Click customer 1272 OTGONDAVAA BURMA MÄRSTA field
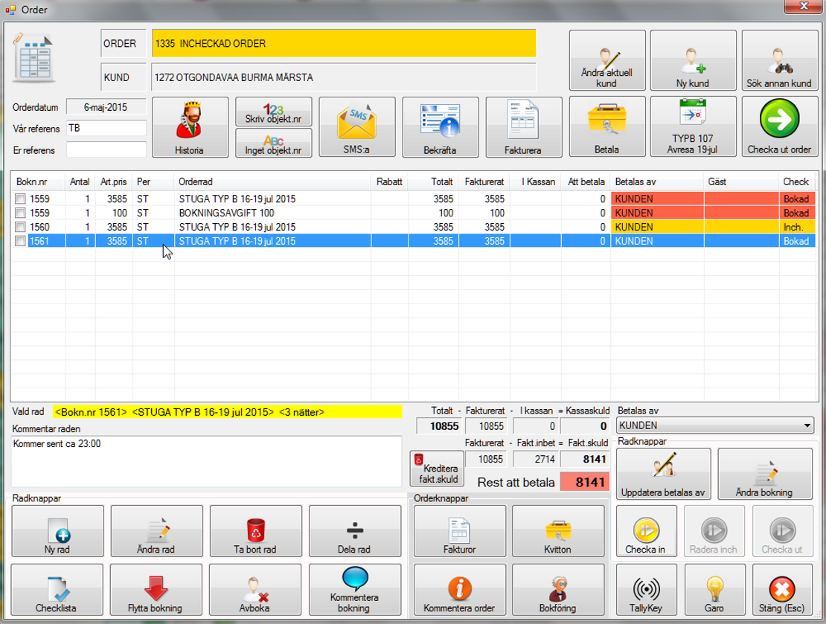 (344, 77)
